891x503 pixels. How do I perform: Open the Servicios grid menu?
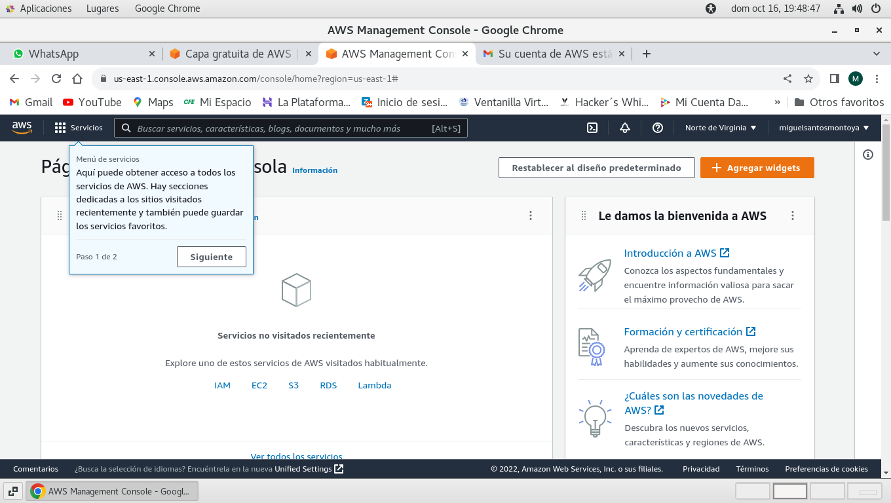point(79,128)
